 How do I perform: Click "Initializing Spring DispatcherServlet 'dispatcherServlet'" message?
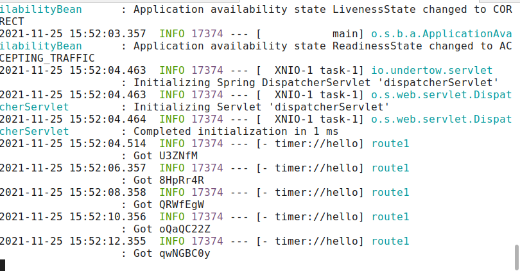tap(316, 83)
